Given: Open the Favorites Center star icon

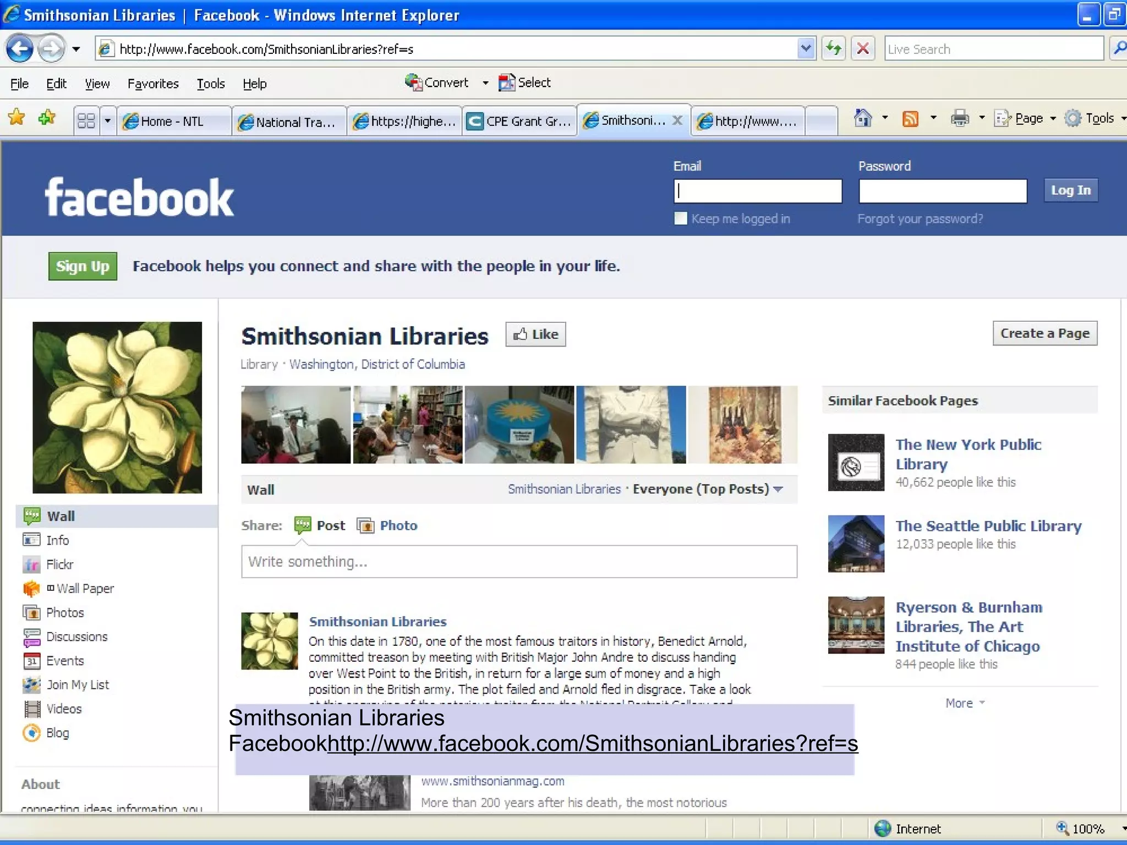Looking at the screenshot, I should pyautogui.click(x=17, y=117).
